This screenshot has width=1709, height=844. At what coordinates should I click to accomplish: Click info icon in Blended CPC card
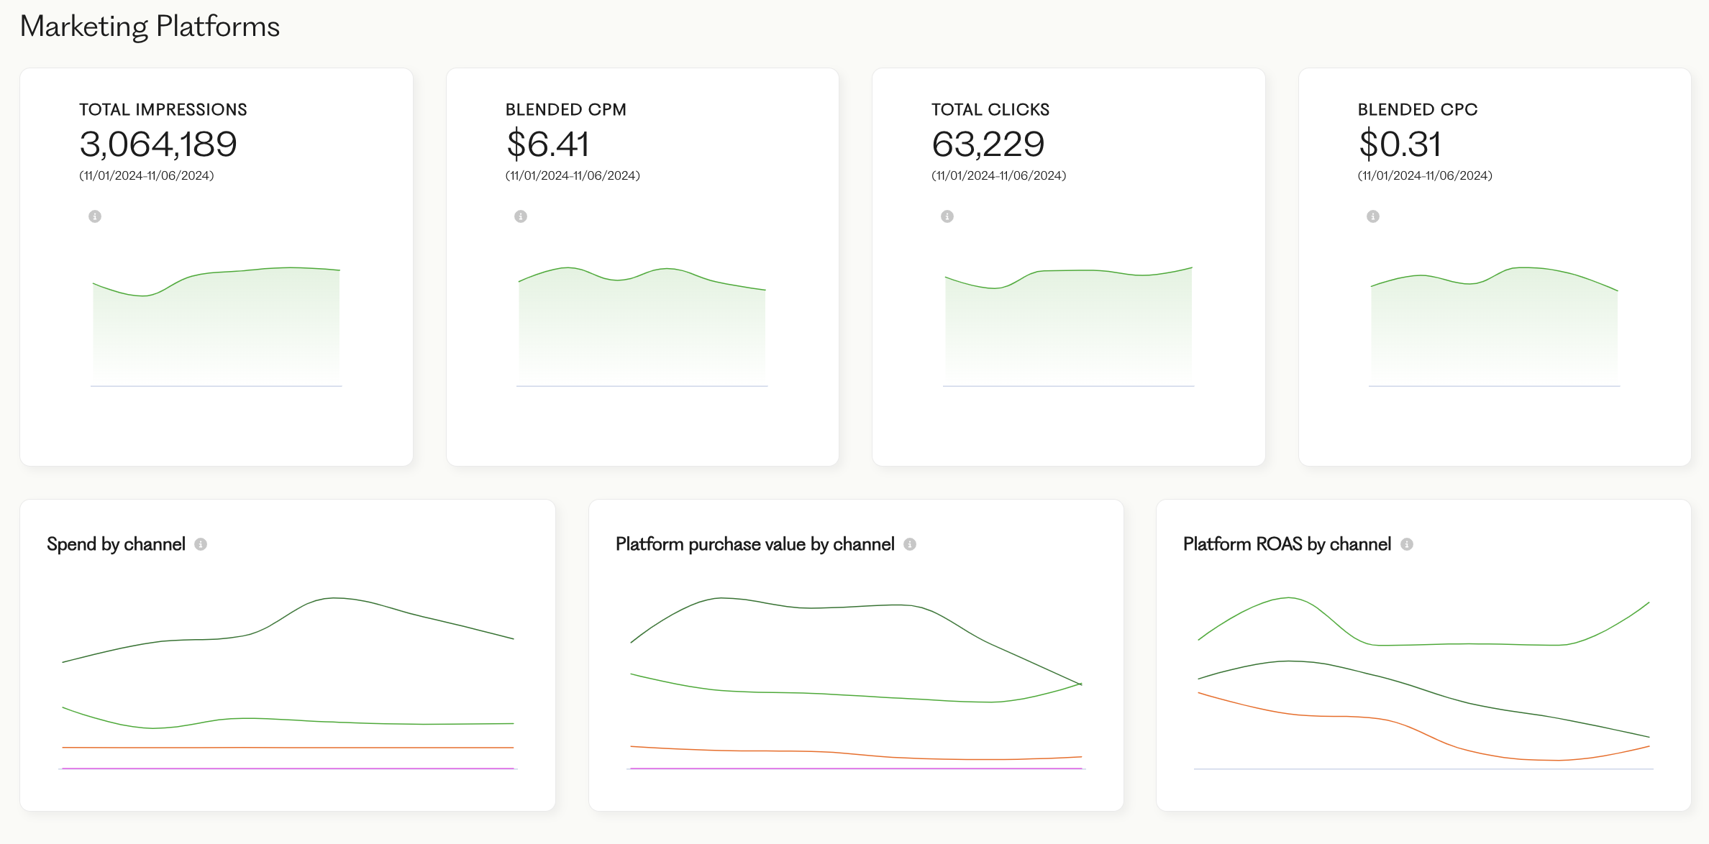[1373, 216]
